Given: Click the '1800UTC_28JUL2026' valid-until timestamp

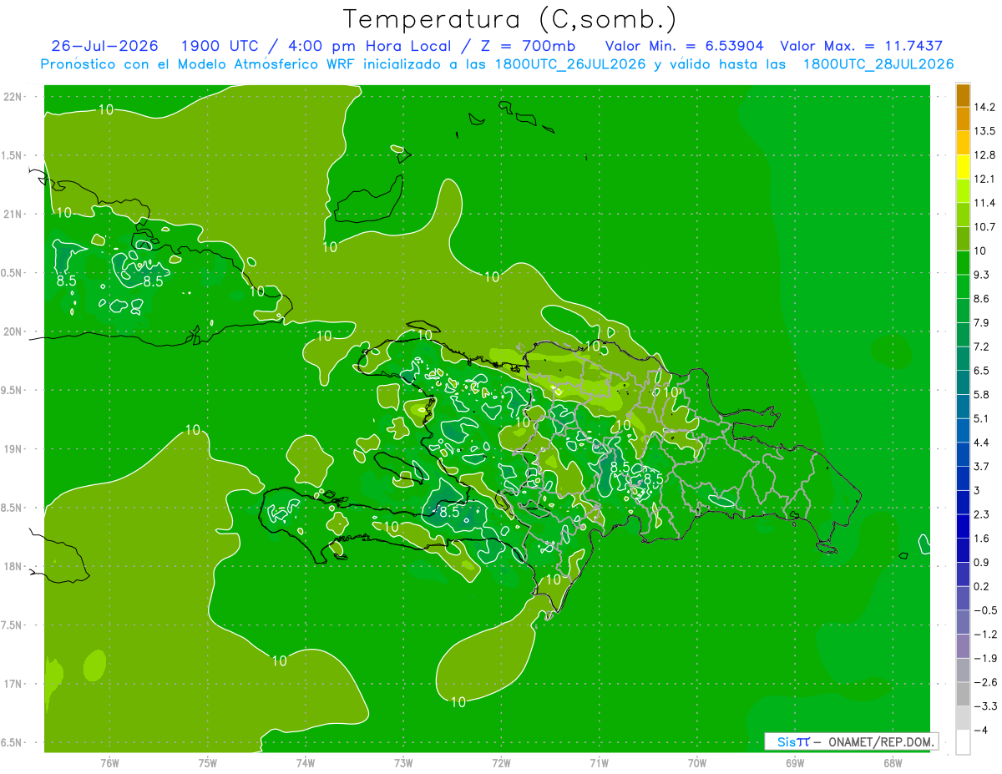Looking at the screenshot, I should 878,64.
